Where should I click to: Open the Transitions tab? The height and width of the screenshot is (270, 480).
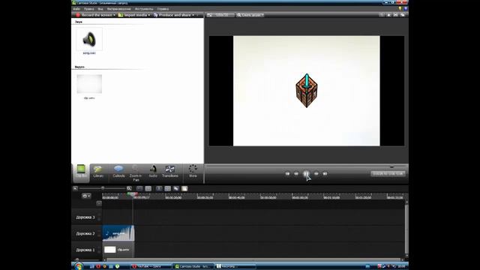tap(170, 172)
